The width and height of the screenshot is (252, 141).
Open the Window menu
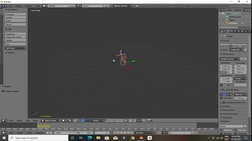(29, 6)
